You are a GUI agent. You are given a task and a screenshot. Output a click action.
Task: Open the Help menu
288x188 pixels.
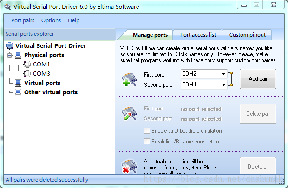(74, 20)
